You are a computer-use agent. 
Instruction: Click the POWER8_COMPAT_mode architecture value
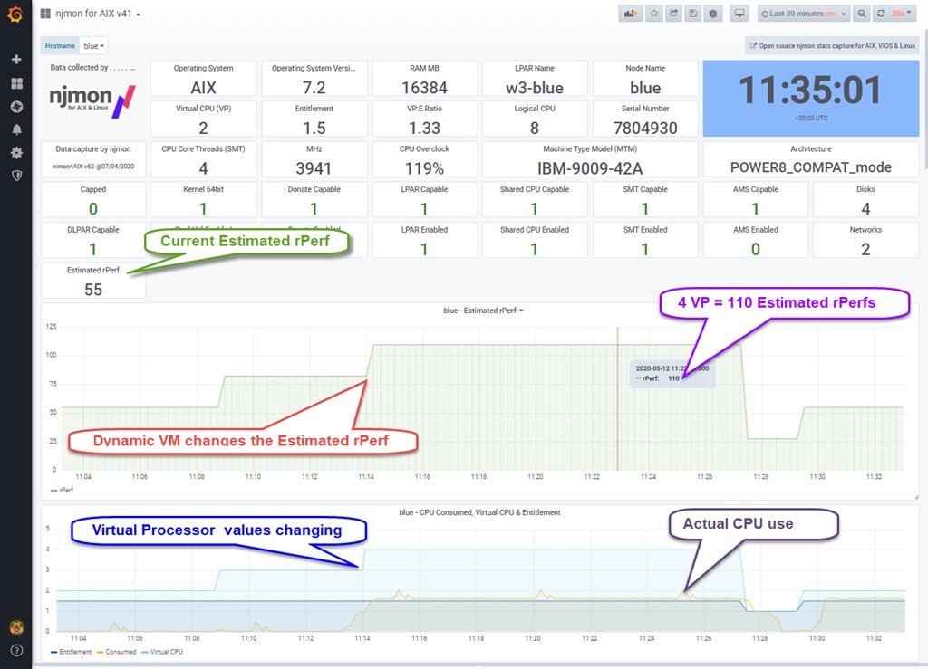point(811,167)
